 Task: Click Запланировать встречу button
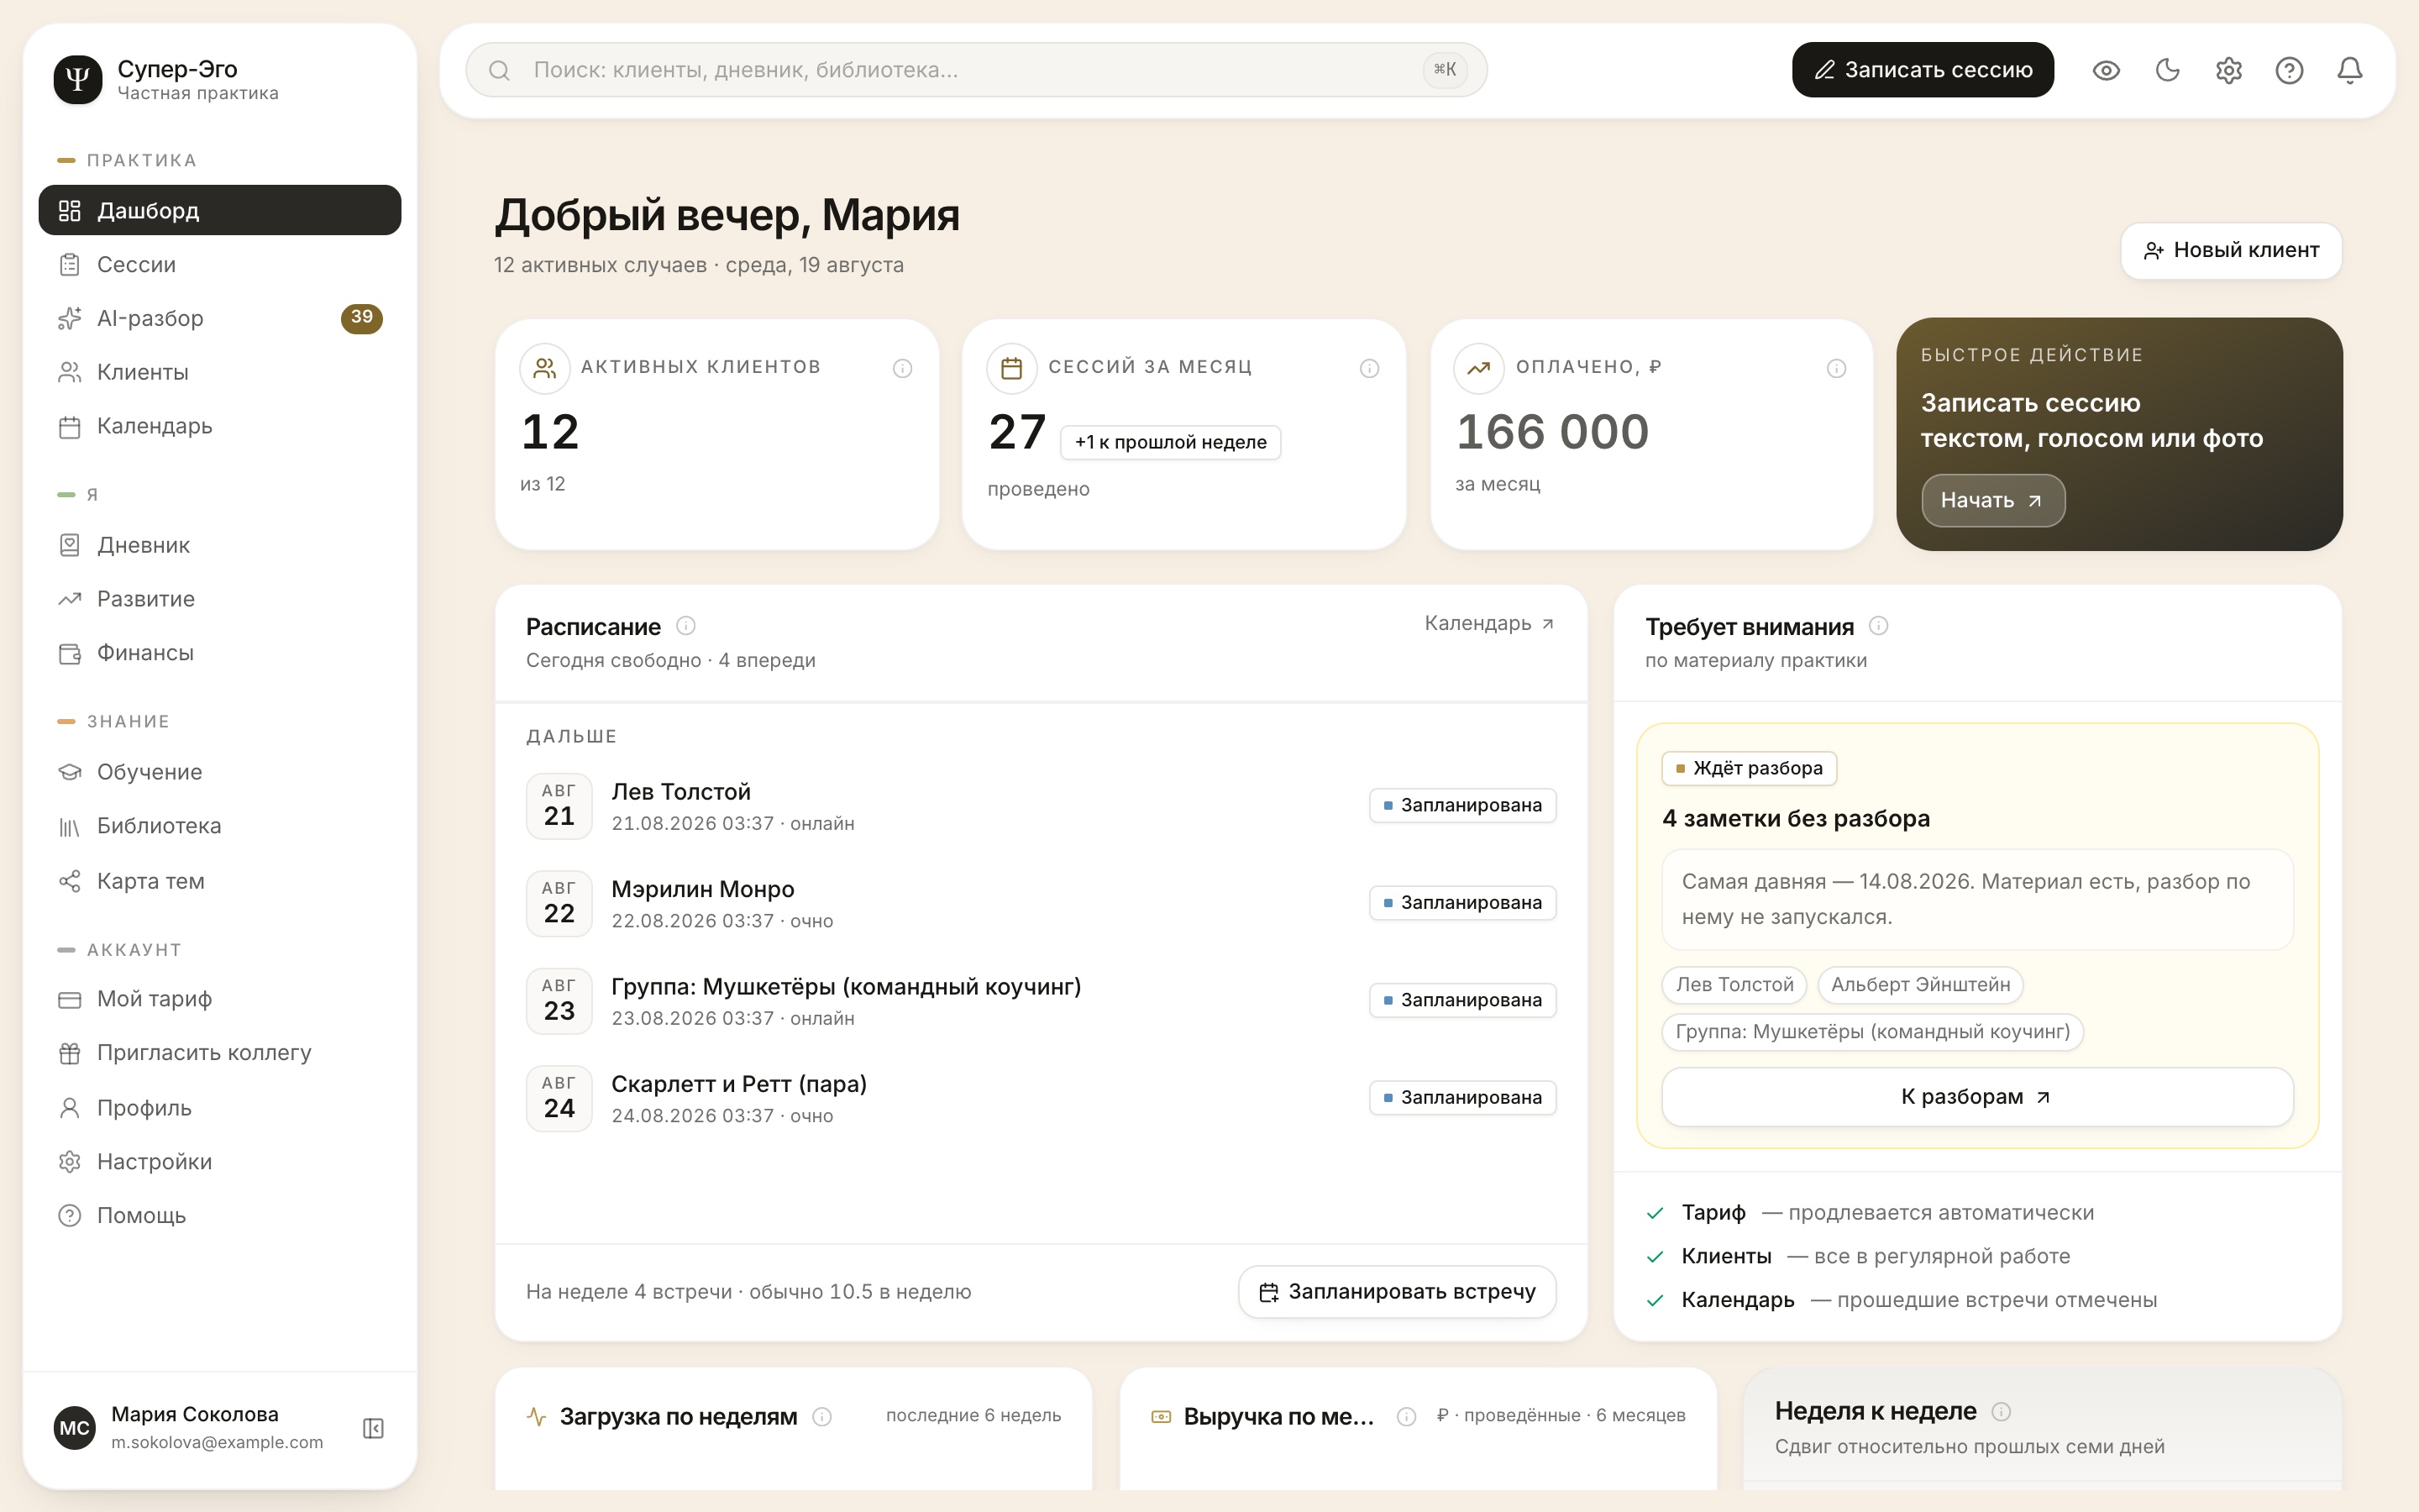point(1397,1292)
